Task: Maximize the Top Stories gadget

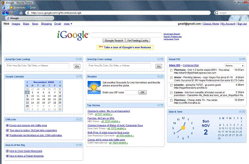Action: click(162, 105)
